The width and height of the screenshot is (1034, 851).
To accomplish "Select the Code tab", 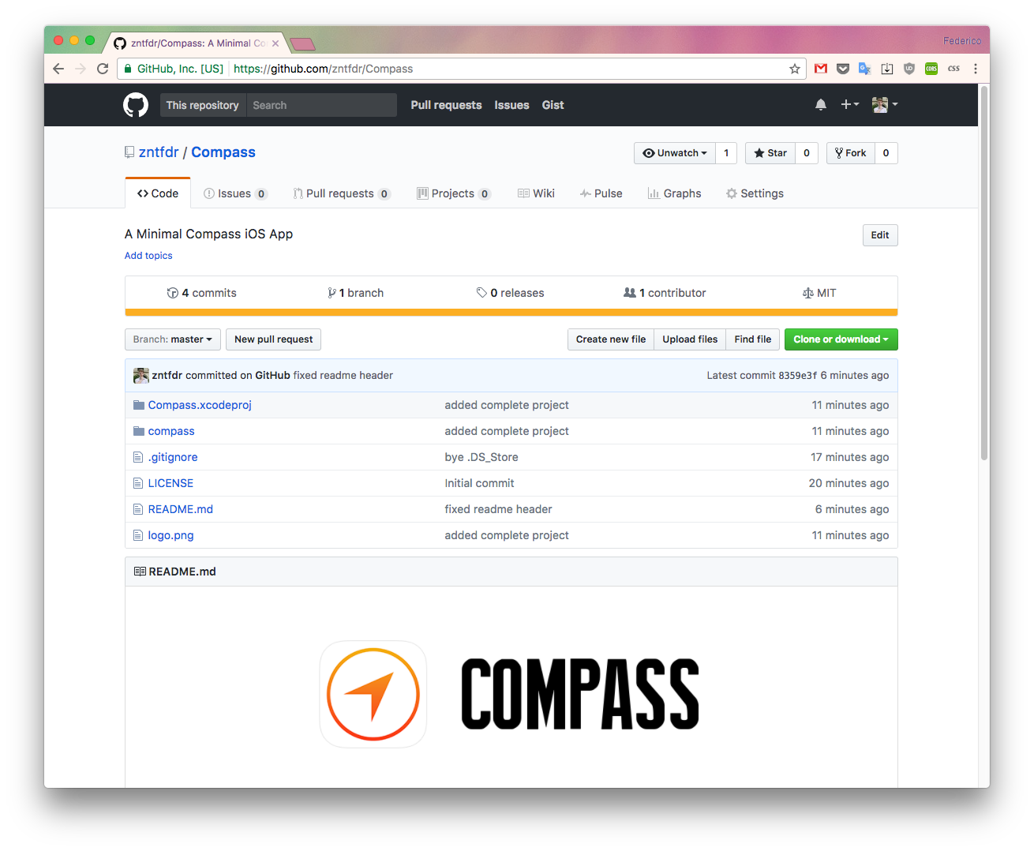I will coord(158,193).
